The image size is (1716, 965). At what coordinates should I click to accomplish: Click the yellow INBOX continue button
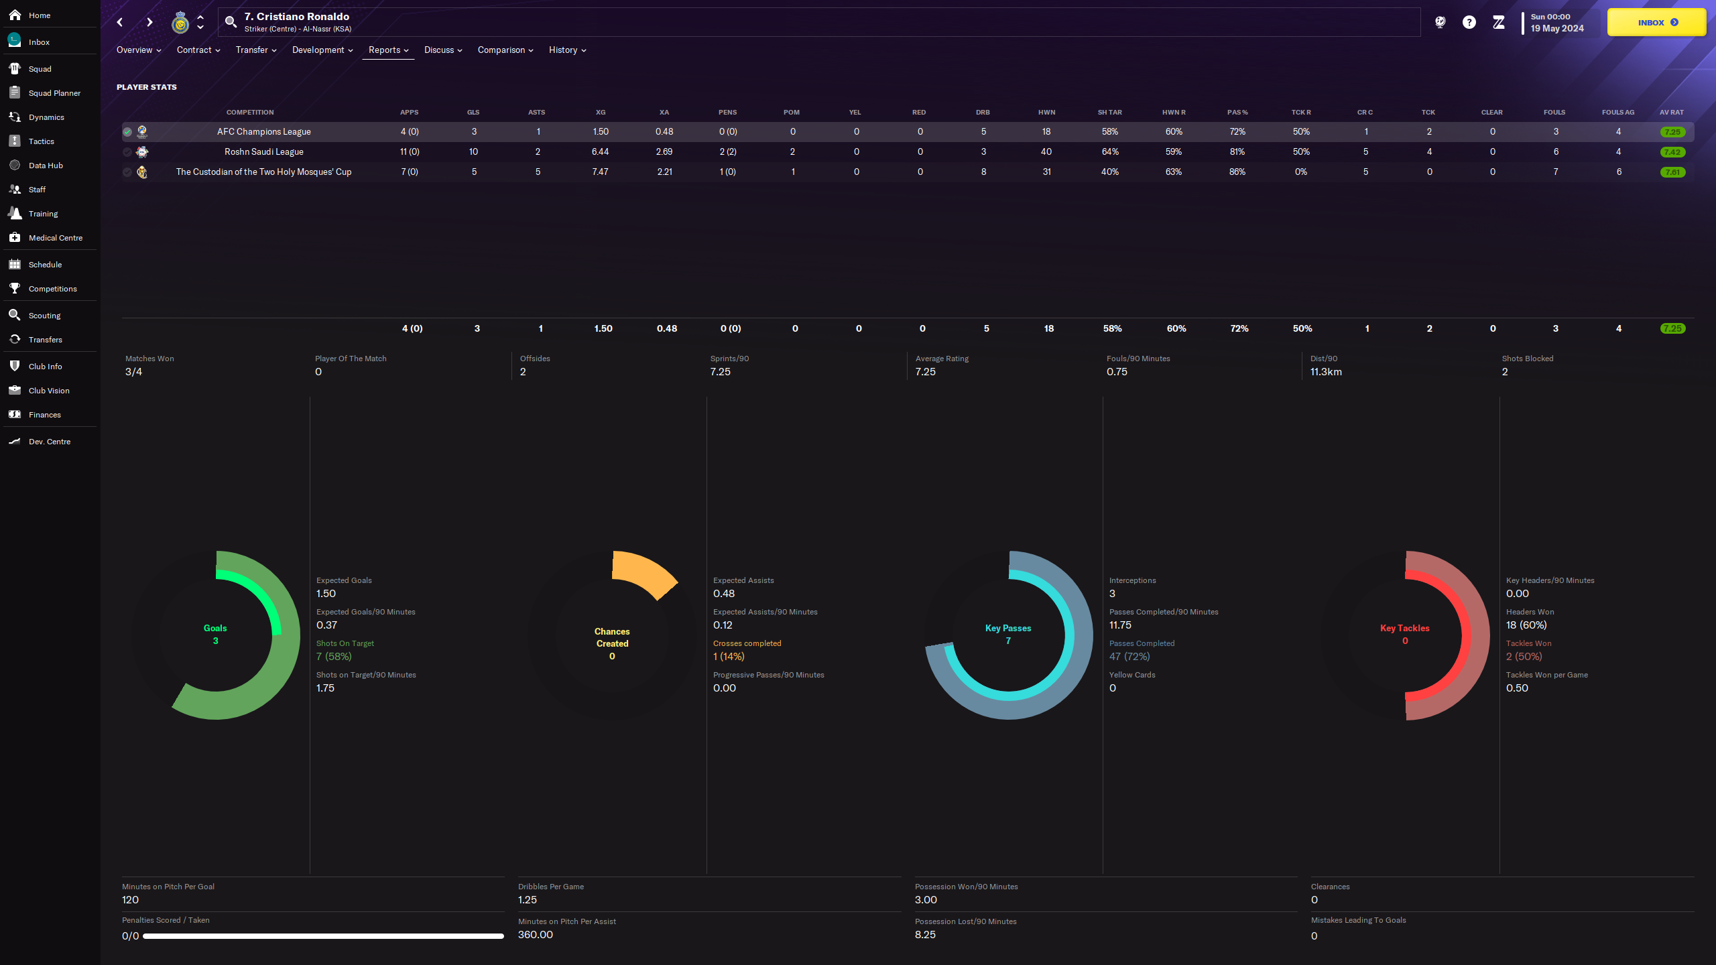[1656, 22]
